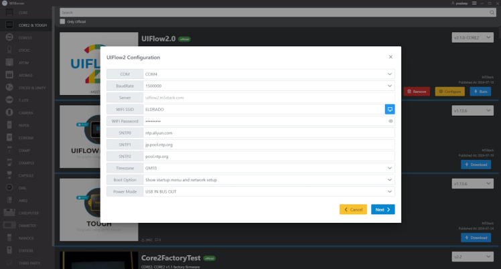Select the NANOC6 device icon
The width and height of the screenshot is (501, 269).
9,238
